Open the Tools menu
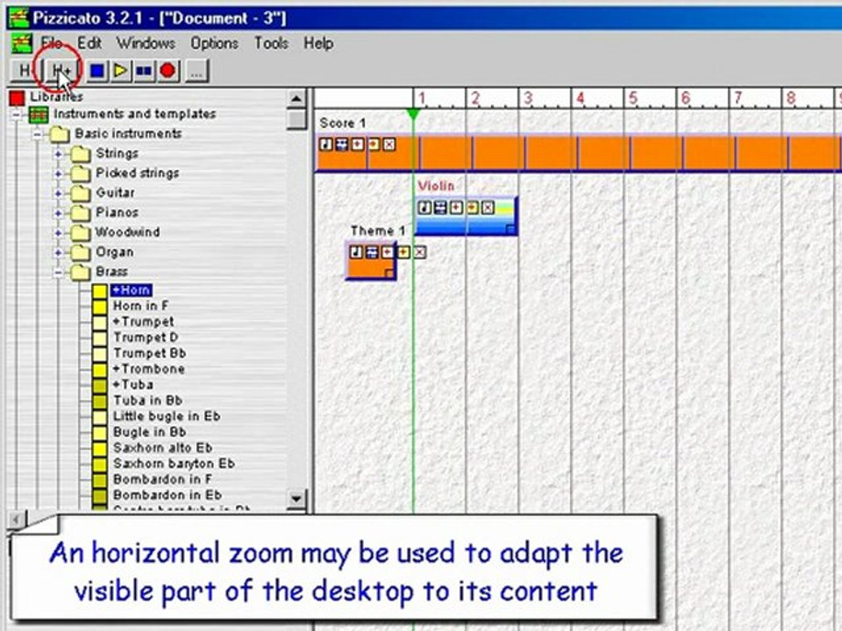Screen dimensions: 842x631 pyautogui.click(x=271, y=43)
